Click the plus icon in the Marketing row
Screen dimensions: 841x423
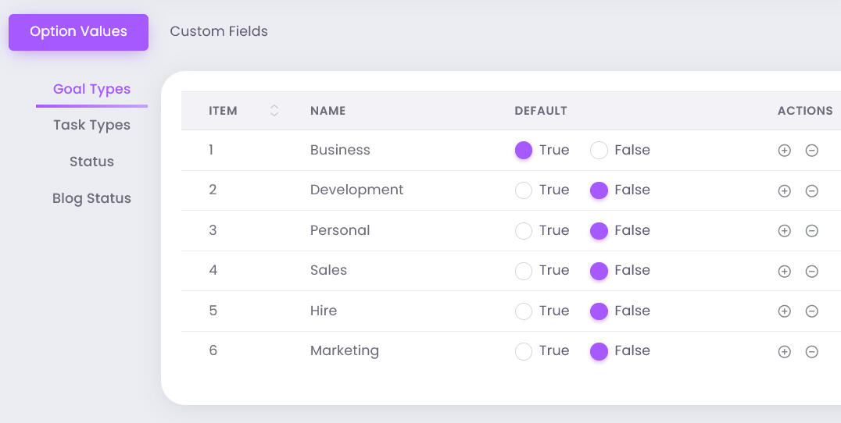coord(784,351)
